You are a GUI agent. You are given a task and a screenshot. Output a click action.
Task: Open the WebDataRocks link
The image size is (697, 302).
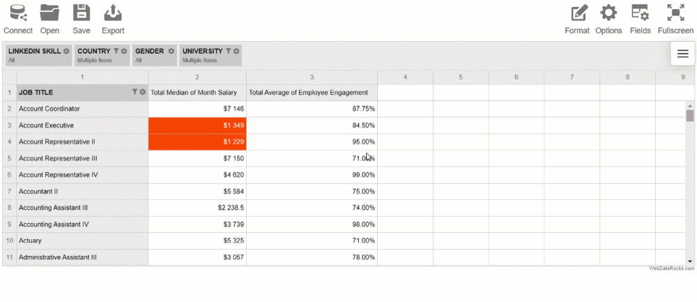tap(671, 269)
